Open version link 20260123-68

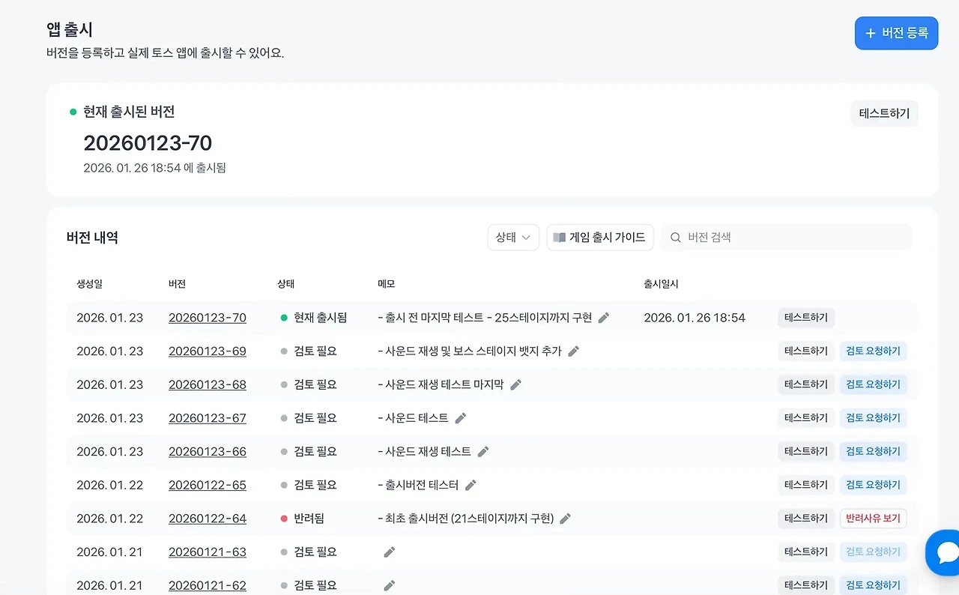point(208,384)
